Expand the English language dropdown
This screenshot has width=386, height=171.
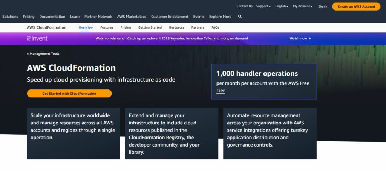click(x=282, y=6)
